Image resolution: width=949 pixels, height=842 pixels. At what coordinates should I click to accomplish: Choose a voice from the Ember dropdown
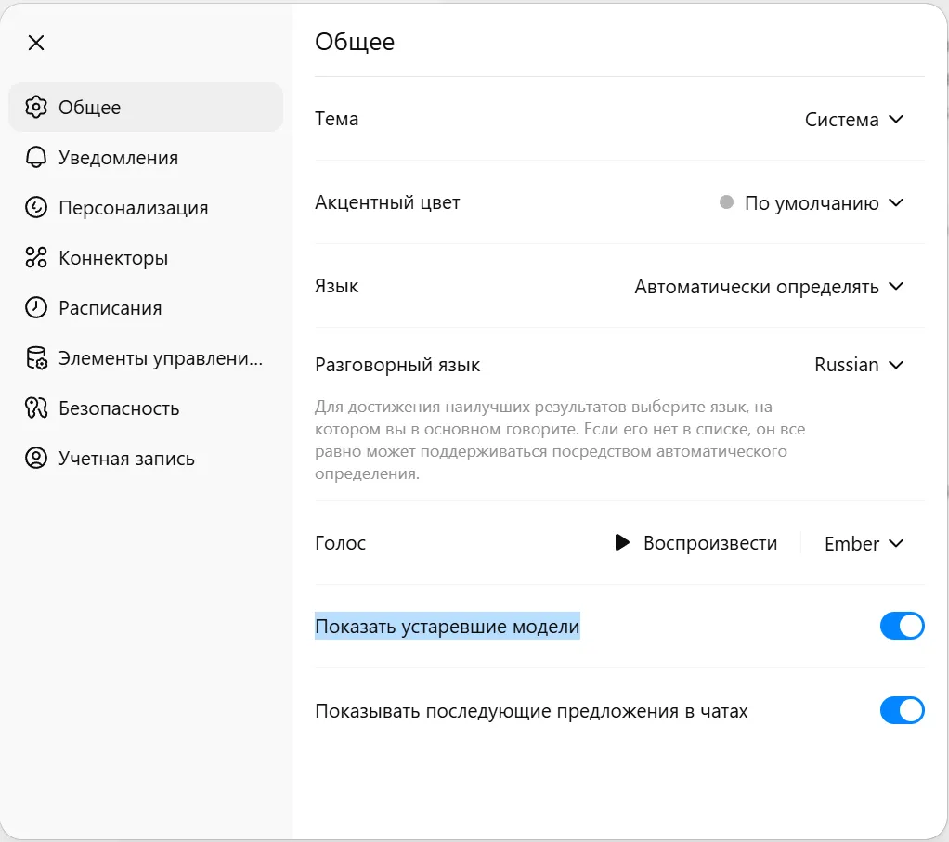tap(864, 544)
